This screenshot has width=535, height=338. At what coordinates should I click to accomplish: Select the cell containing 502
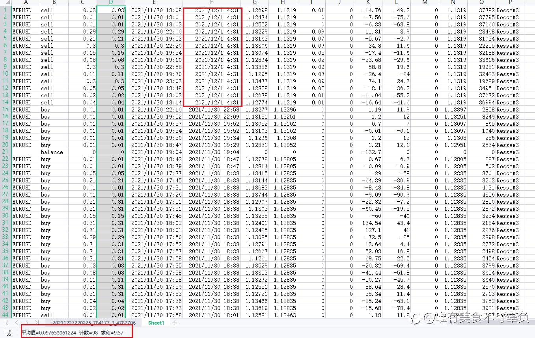coord(482,166)
